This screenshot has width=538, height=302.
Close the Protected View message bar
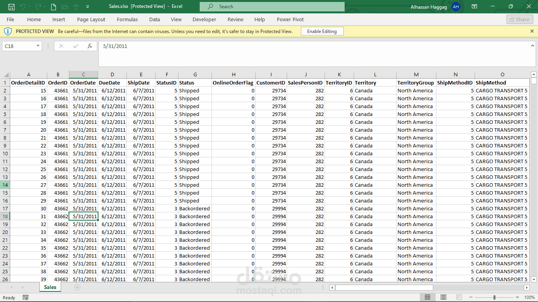pos(532,31)
